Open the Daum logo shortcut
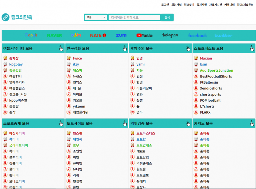Viewport: 256px width, 189px height. click(76, 35)
